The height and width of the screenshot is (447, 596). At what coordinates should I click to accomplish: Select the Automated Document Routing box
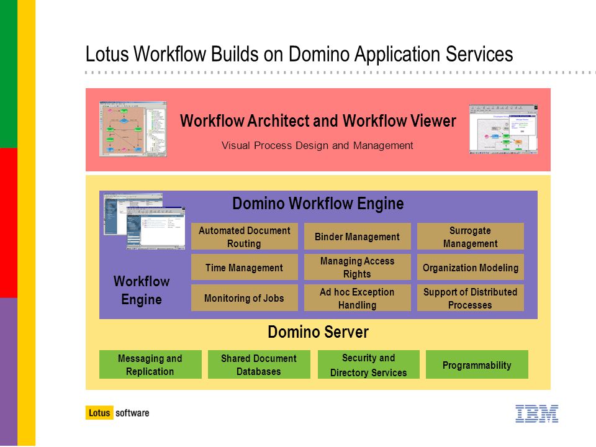click(245, 237)
